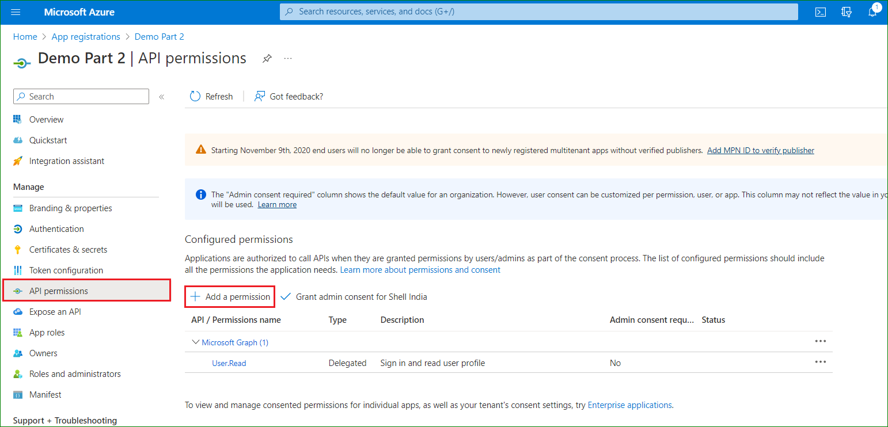Viewport: 888px width, 427px height.
Task: Go to the App registrations breadcrumb
Action: click(x=86, y=36)
